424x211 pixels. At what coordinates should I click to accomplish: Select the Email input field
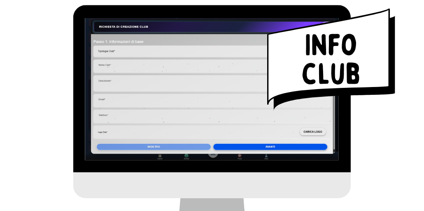pos(181,101)
